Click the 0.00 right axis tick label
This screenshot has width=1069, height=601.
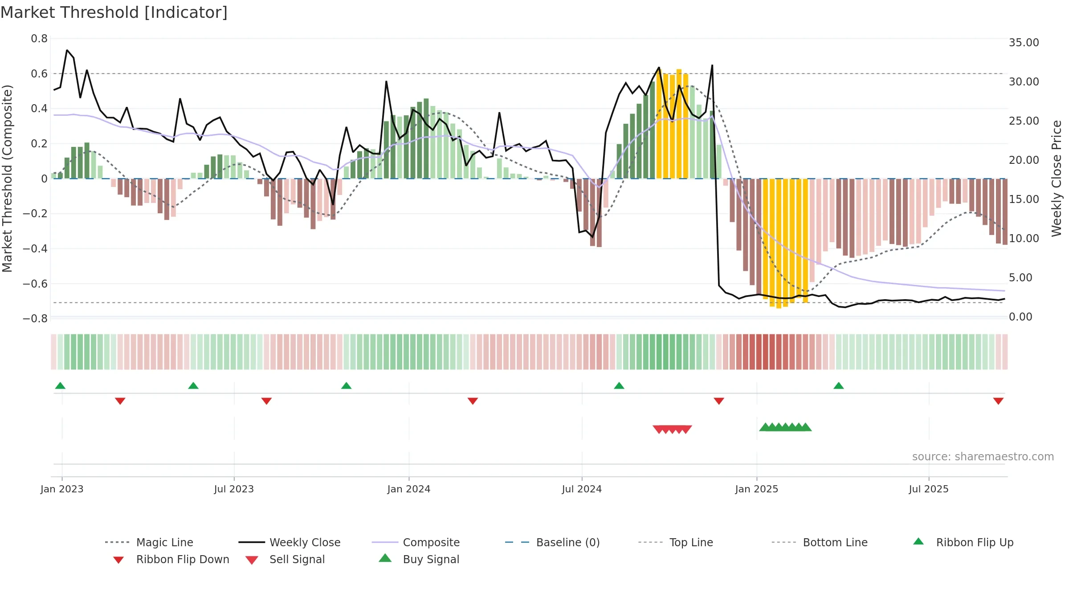tap(1020, 317)
